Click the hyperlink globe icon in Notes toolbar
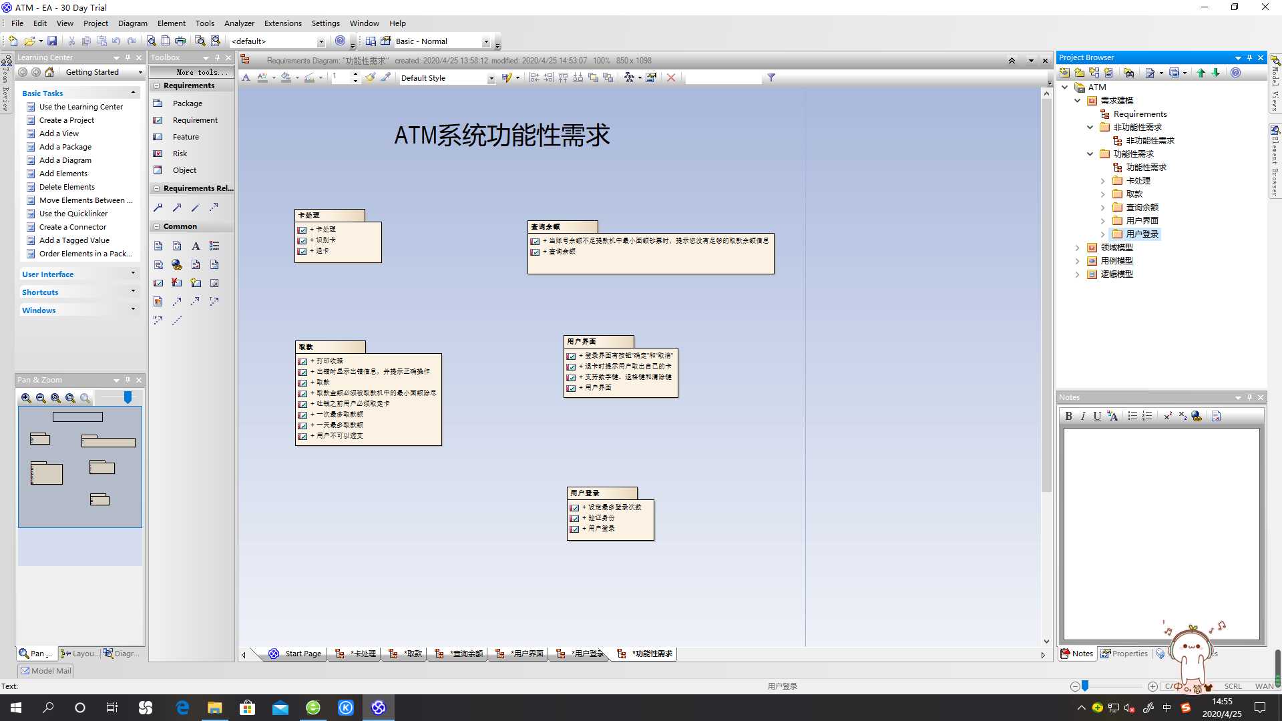This screenshot has height=721, width=1282. tap(1197, 417)
